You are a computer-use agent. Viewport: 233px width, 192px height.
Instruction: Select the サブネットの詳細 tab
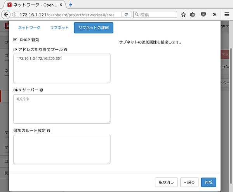pos(94,28)
